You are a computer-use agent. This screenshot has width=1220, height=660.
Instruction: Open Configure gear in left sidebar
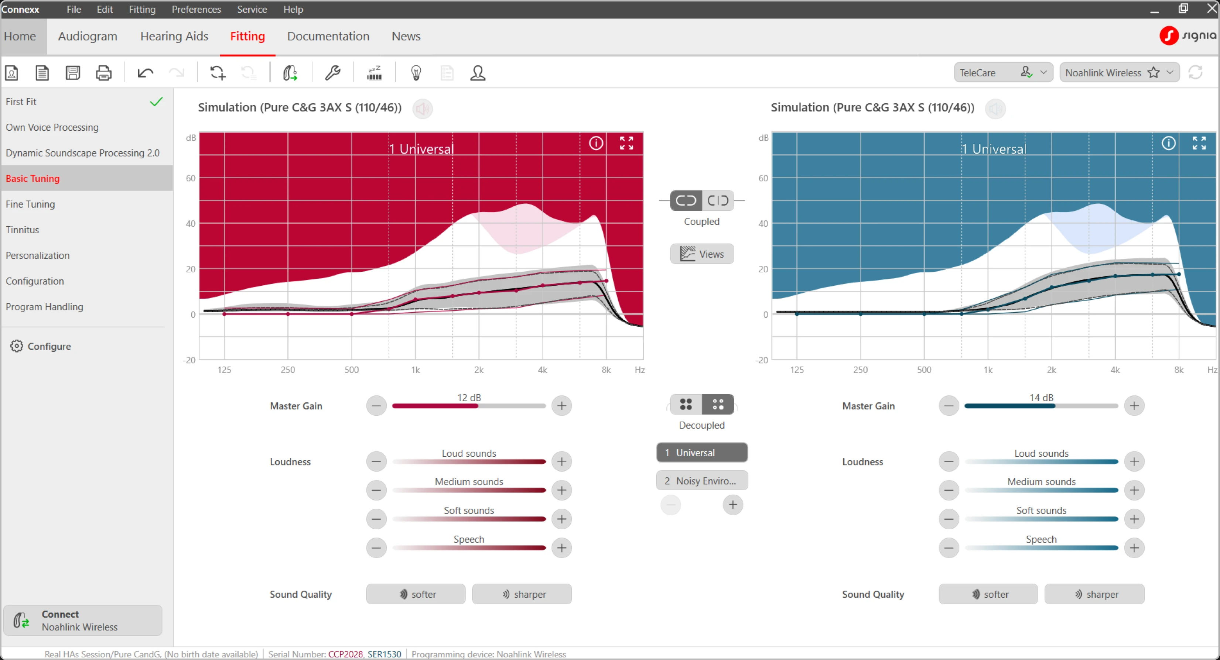41,346
